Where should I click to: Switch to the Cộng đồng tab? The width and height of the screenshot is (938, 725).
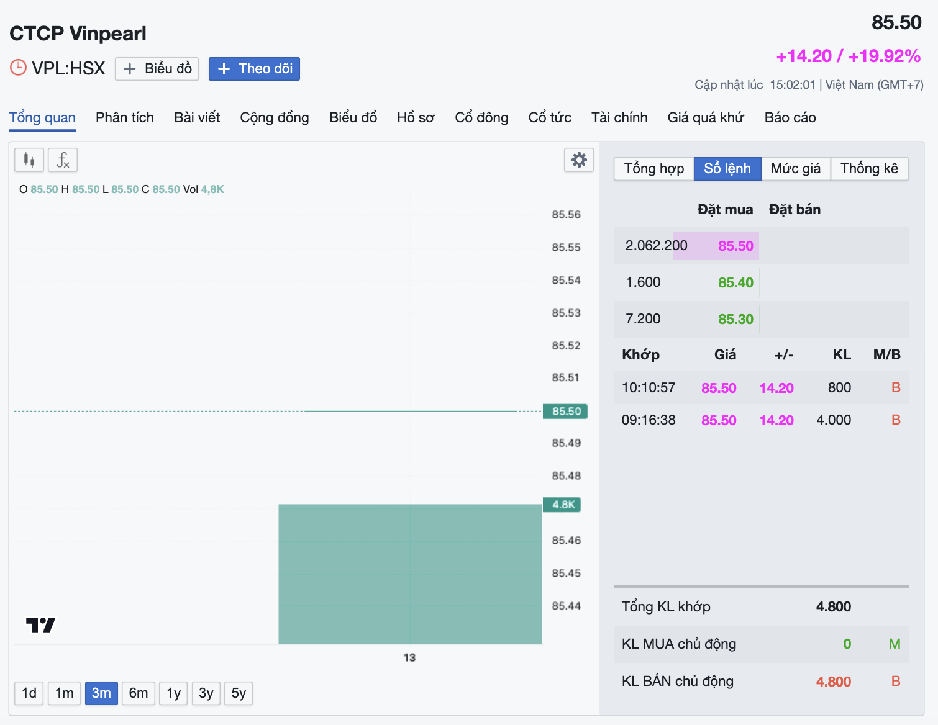pos(275,117)
